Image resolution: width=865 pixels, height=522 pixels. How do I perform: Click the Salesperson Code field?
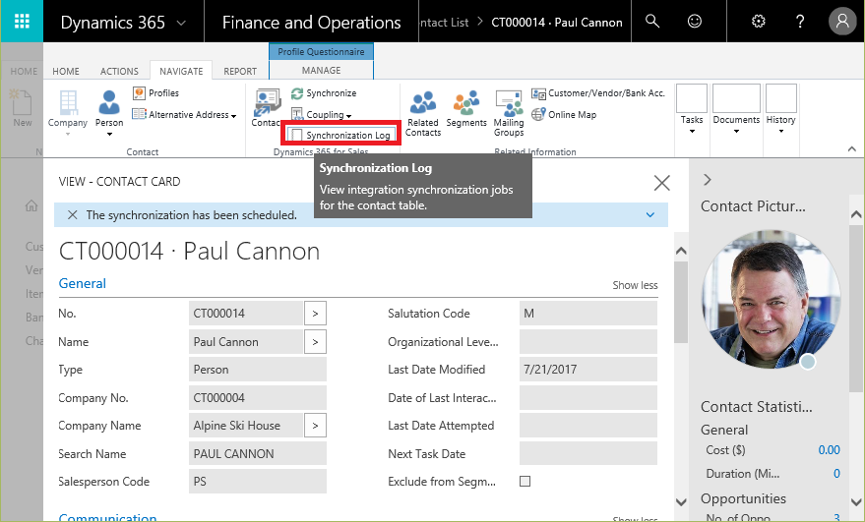(x=258, y=482)
